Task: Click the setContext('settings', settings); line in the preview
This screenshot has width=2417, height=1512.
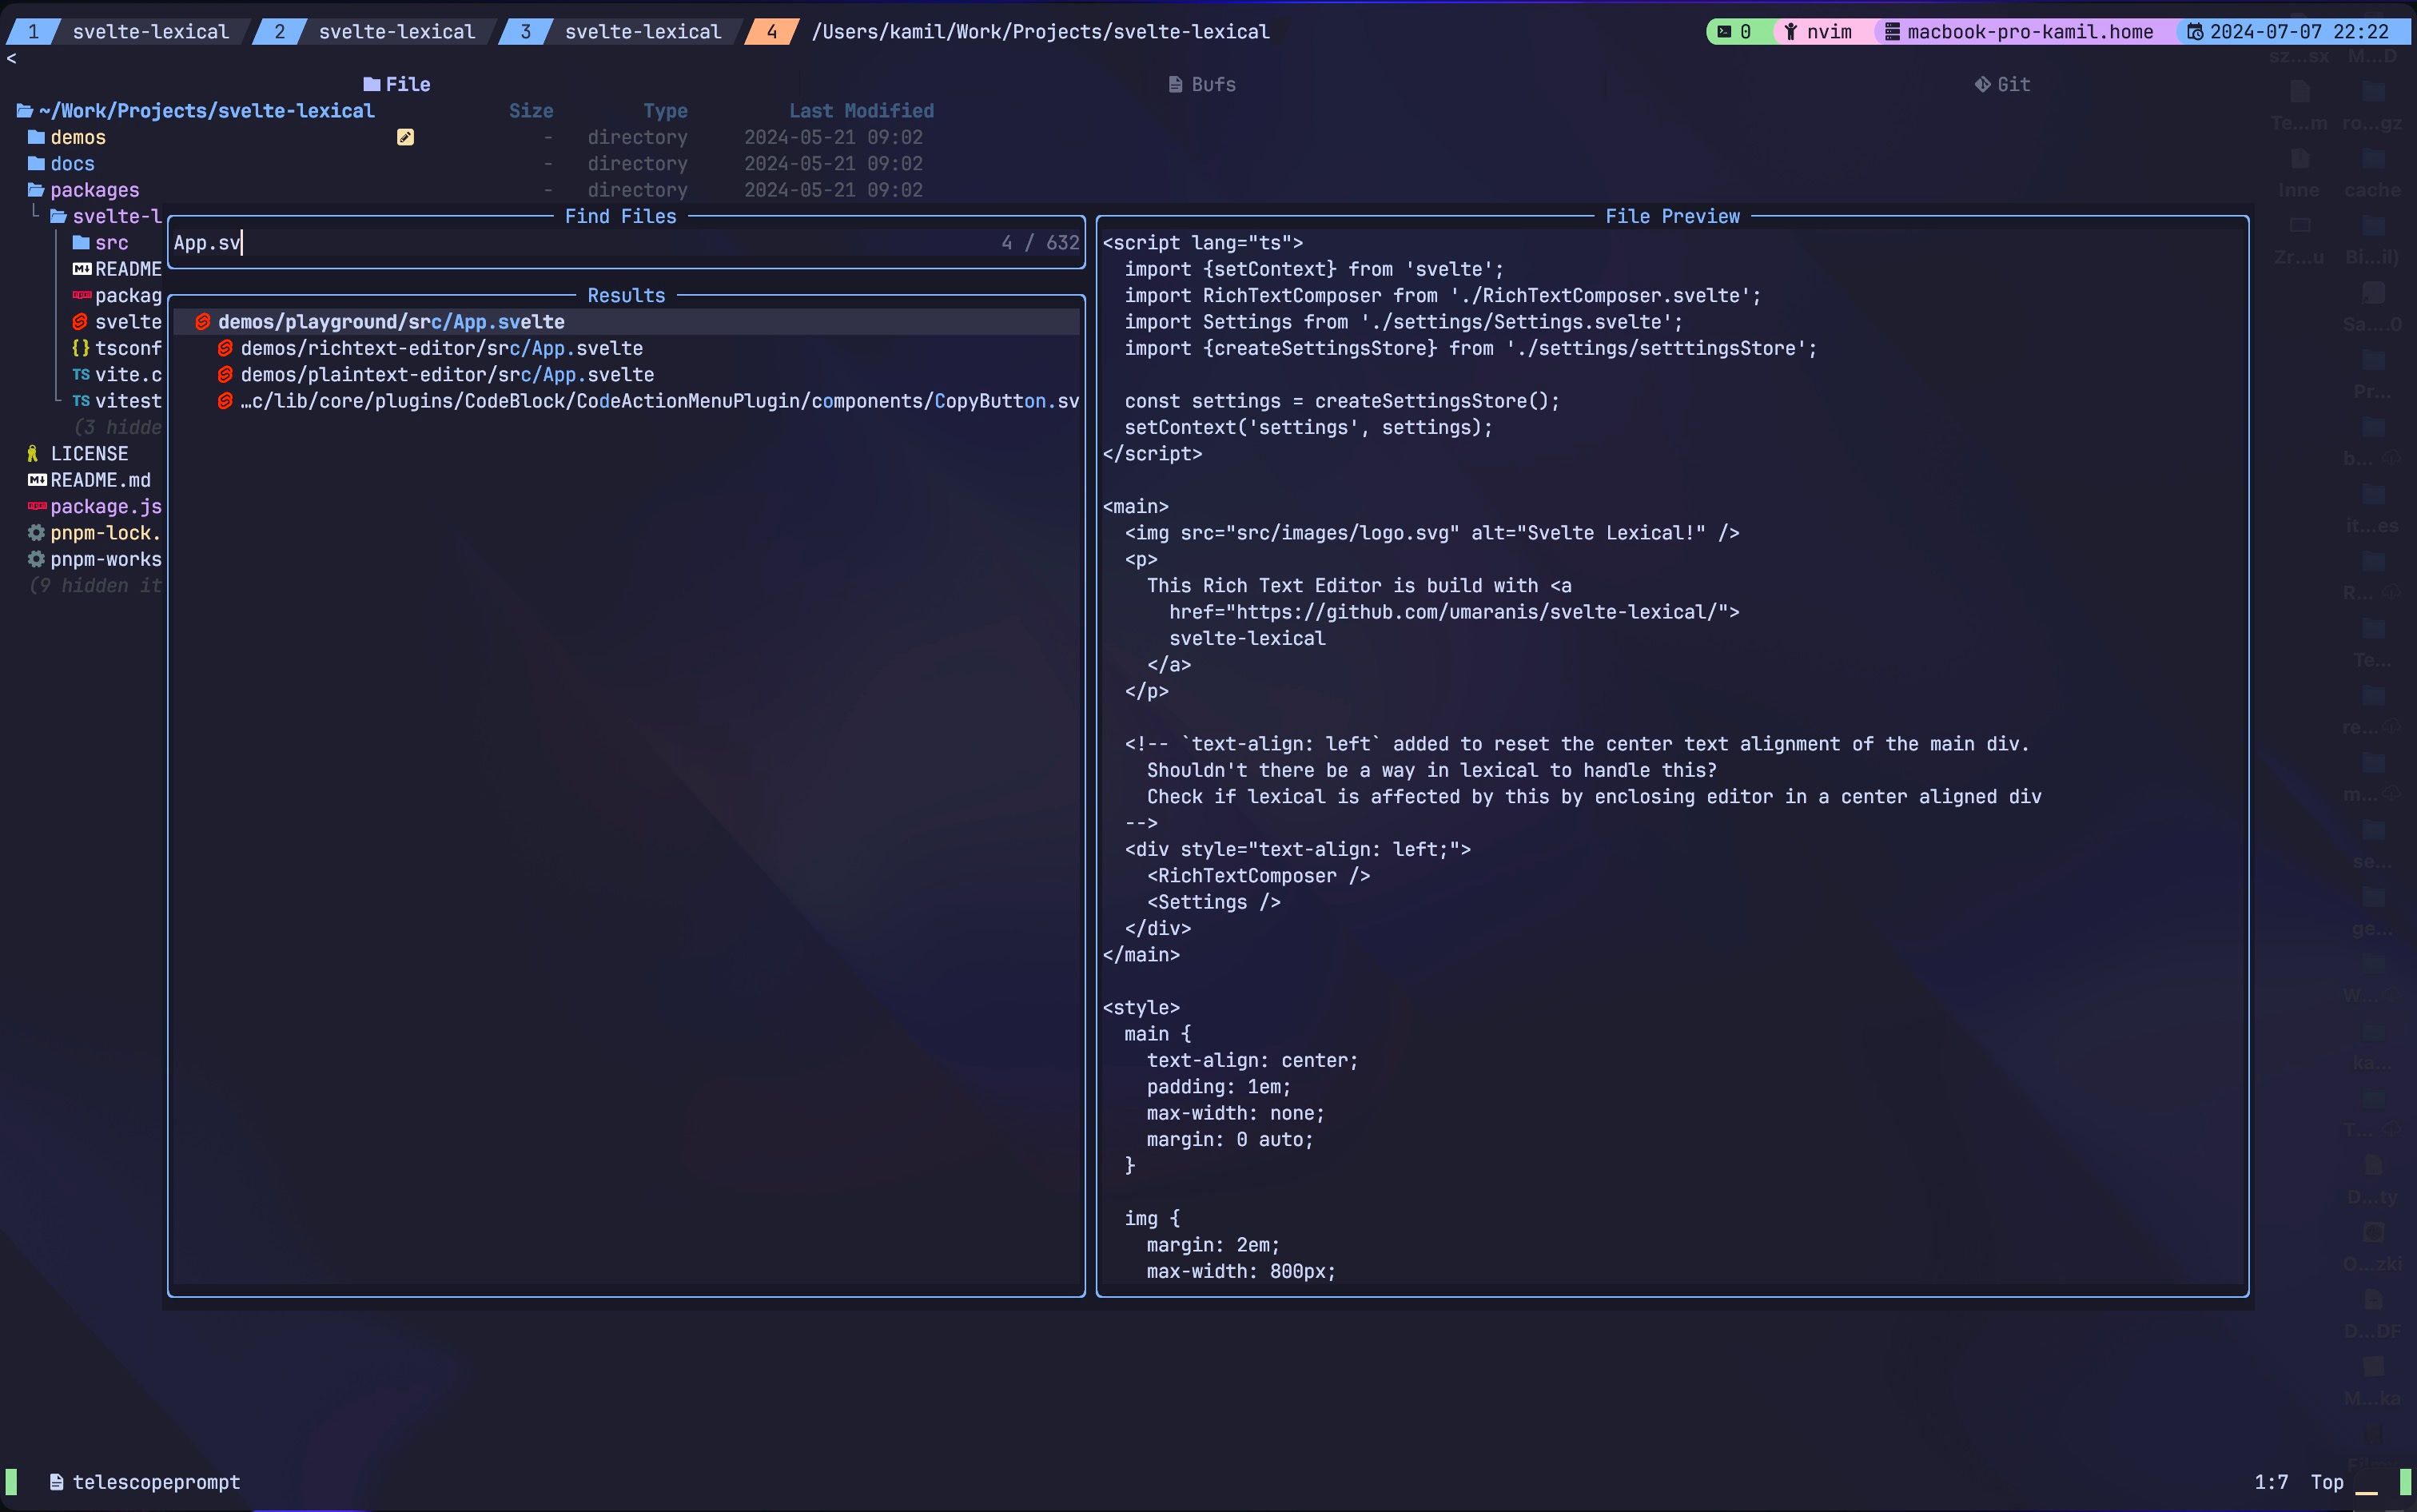Action: [x=1308, y=428]
